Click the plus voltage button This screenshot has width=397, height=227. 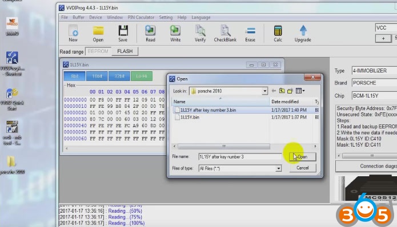[x=383, y=38]
